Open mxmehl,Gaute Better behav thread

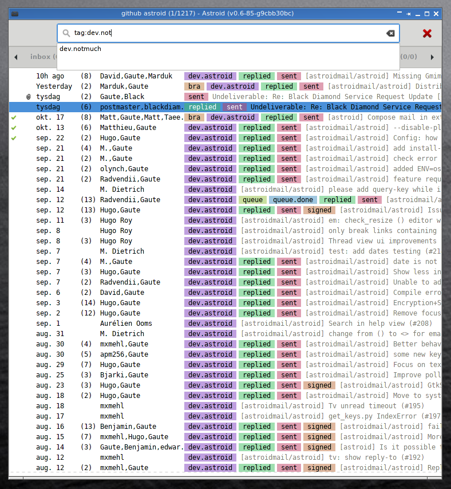[225, 344]
